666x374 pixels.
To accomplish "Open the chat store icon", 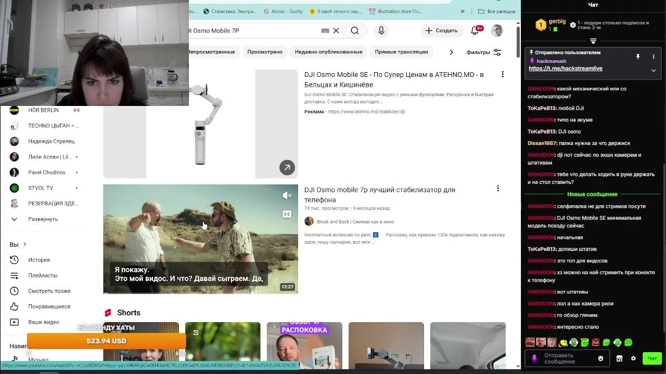I will click(619, 358).
